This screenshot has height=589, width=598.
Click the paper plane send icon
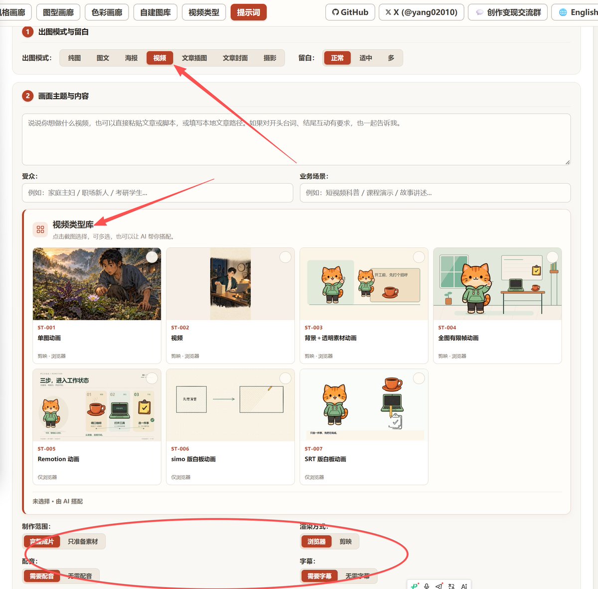pos(439,586)
